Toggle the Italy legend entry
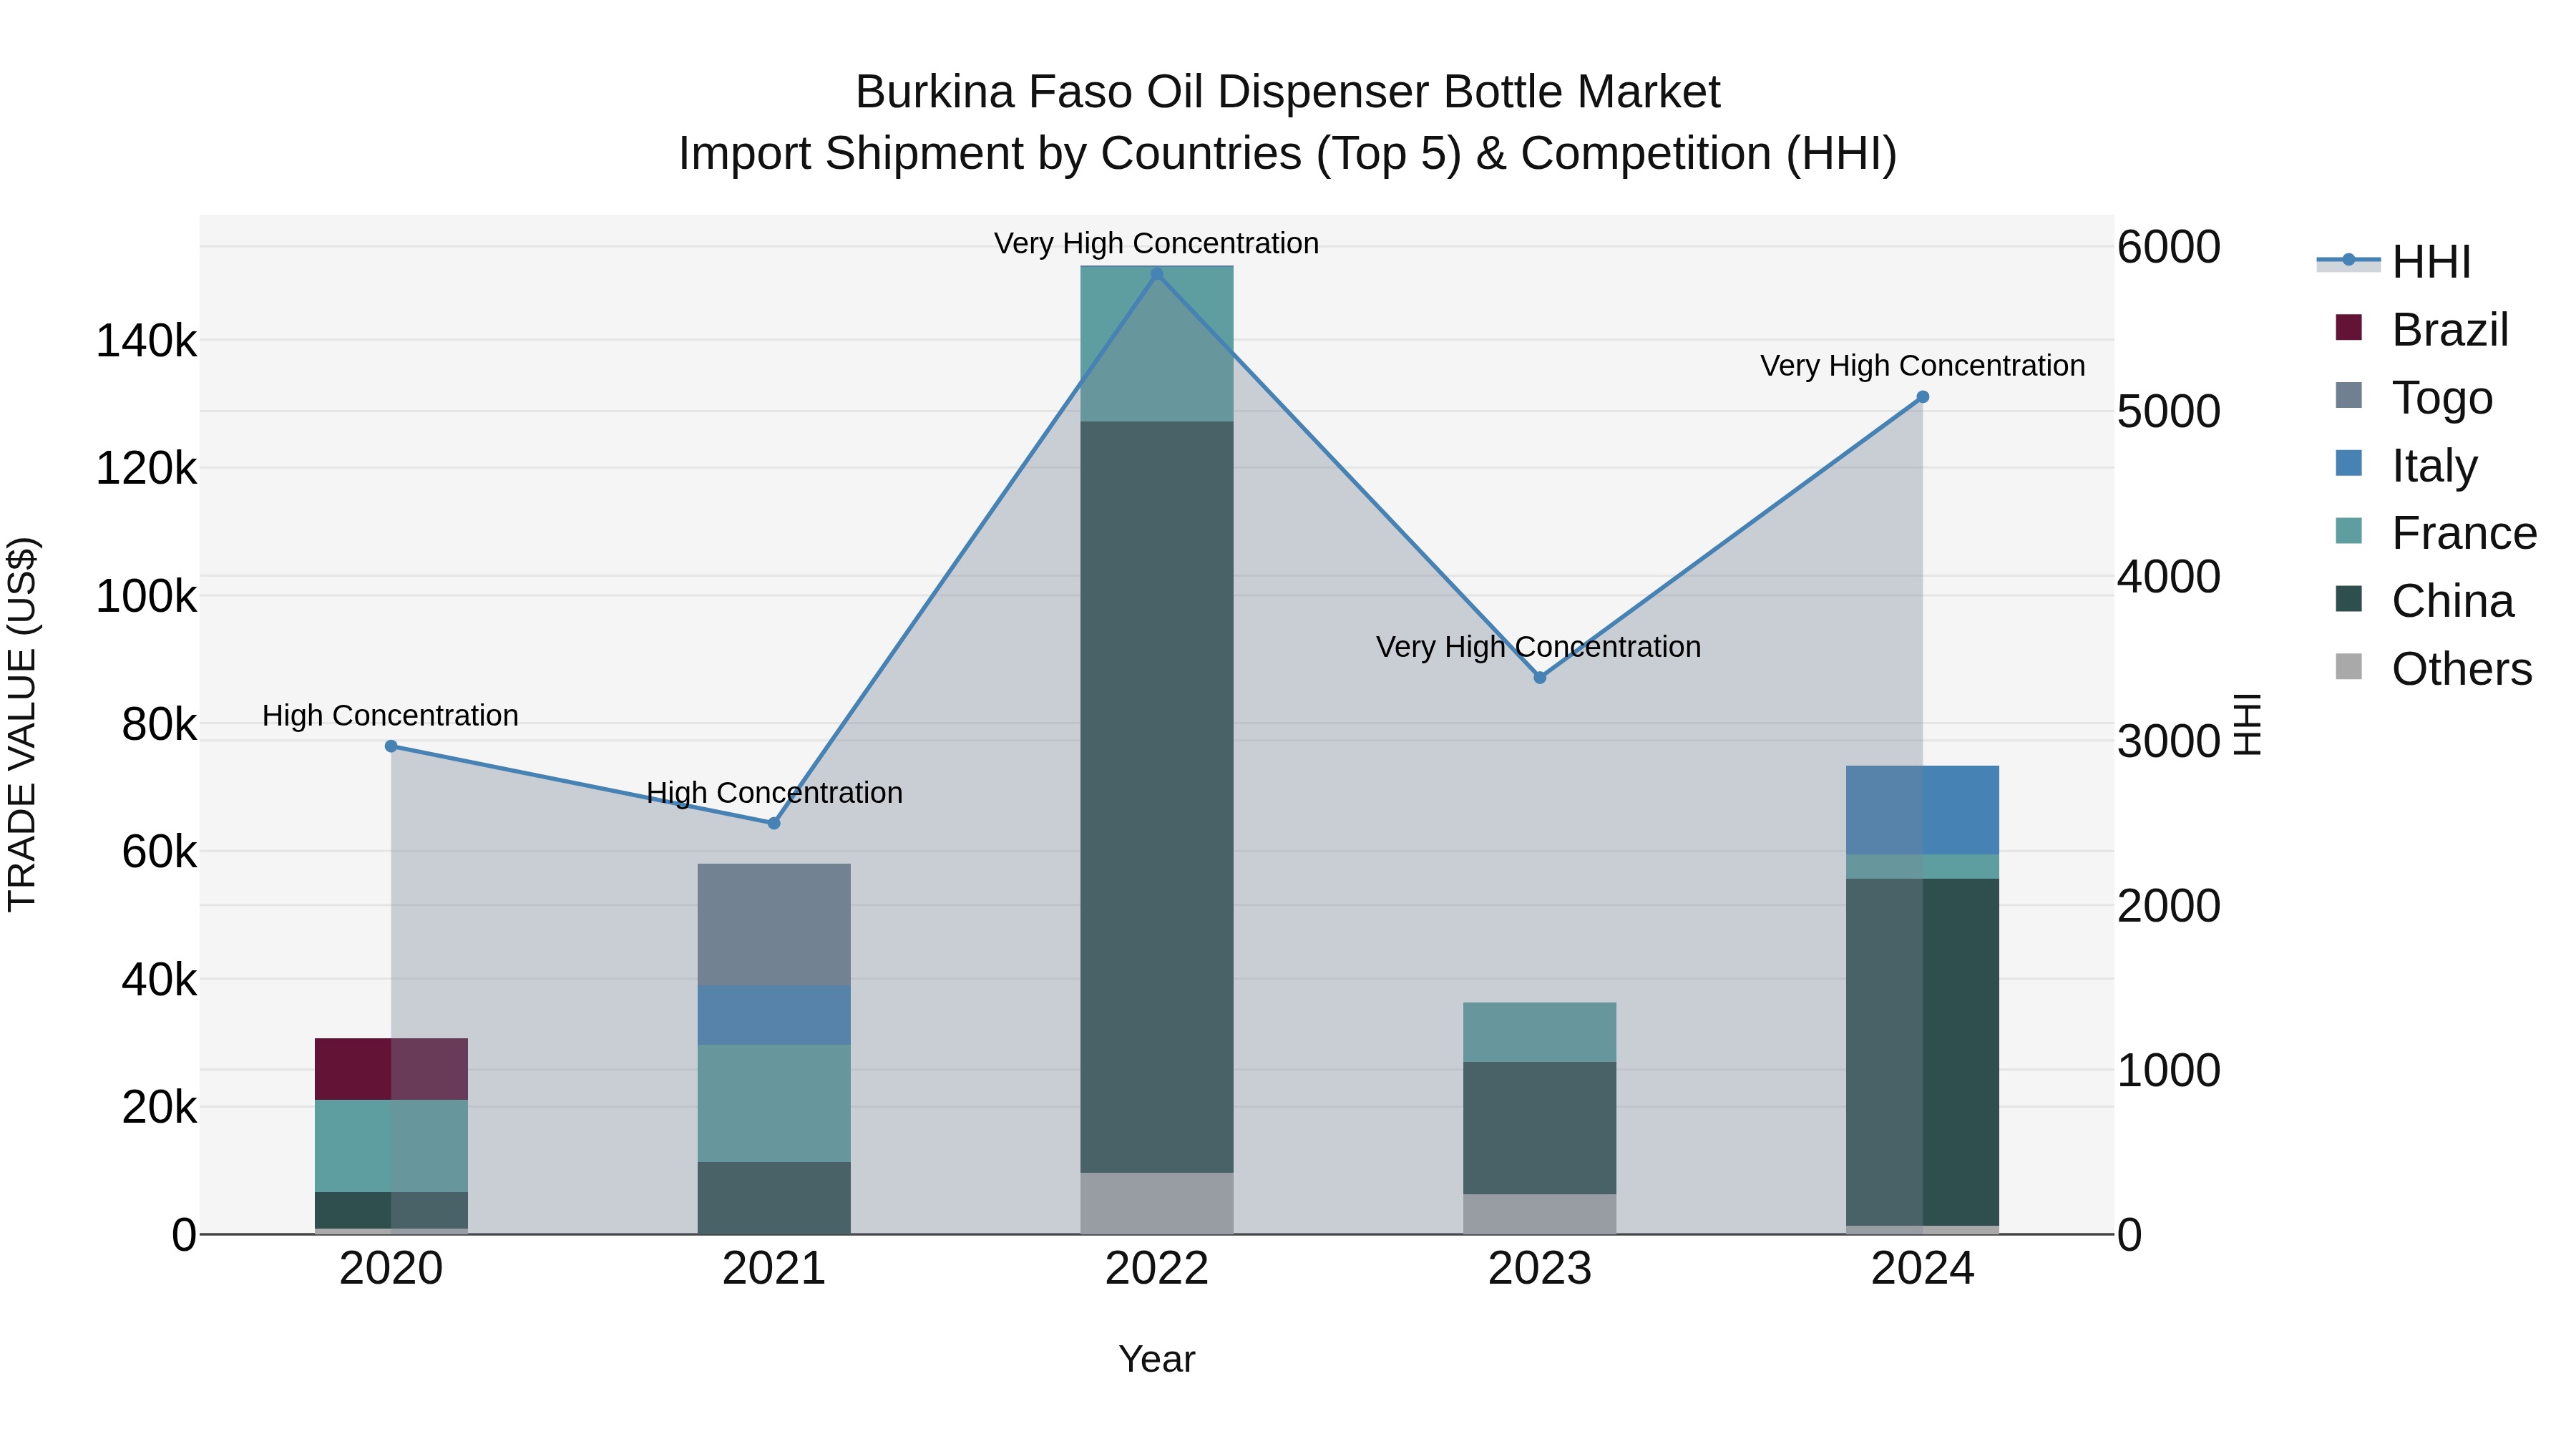2576x1449 pixels. pyautogui.click(x=2406, y=466)
